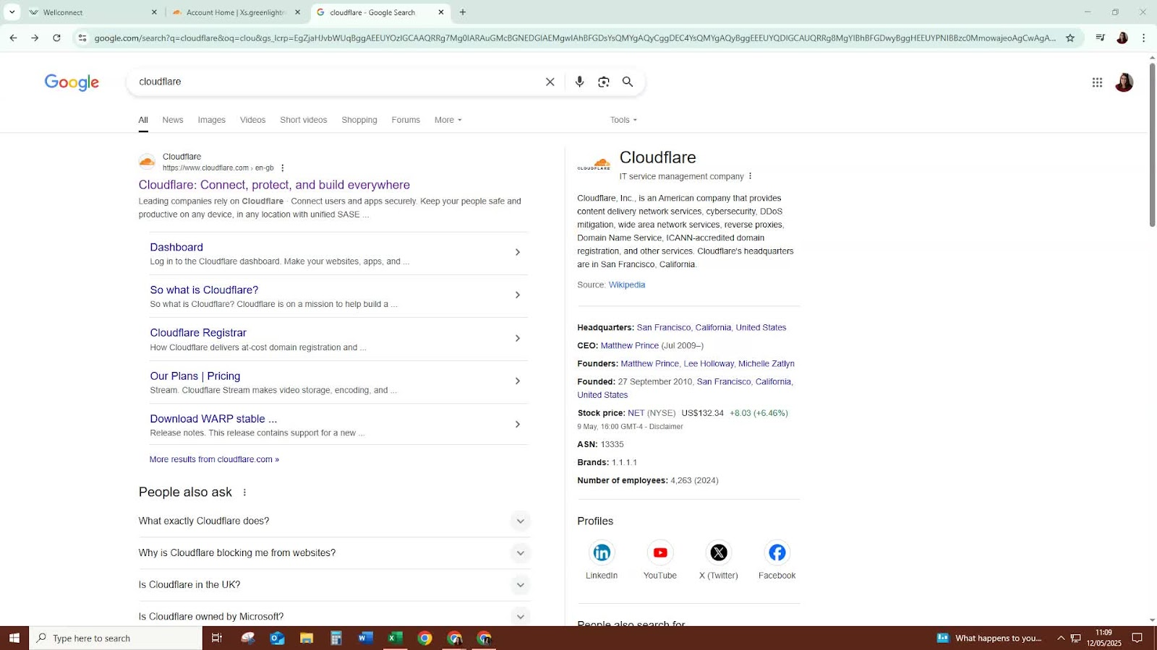Screen dimensions: 1157x650
Task: Open the Chrome three-dot menu
Action: (x=1143, y=38)
